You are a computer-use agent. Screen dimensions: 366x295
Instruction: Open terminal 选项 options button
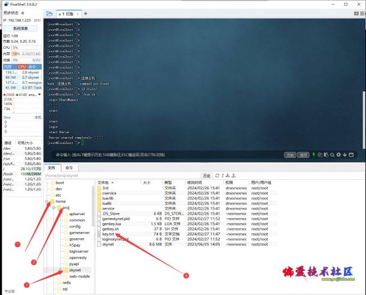tap(303, 155)
